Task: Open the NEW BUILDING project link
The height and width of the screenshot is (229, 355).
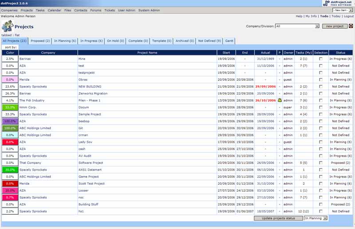Action: (x=91, y=87)
